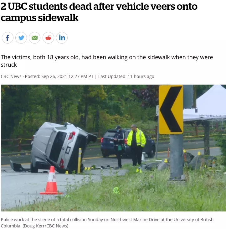Viewport: 226px width, 229px height.
Task: Click the 'Police work at the scene' caption
Action: (107, 222)
